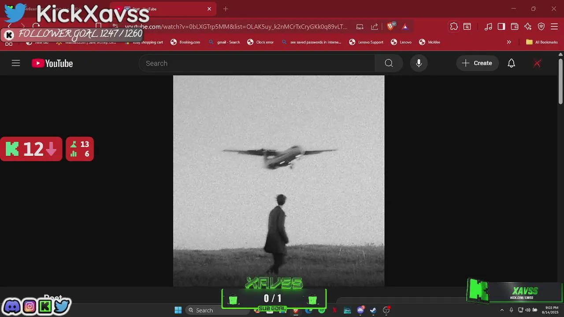Image resolution: width=564 pixels, height=317 pixels.
Task: Click the airplane video player area
Action: (278, 181)
